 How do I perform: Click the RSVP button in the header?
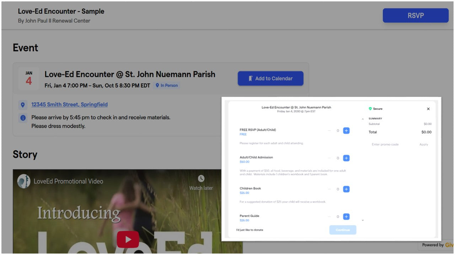click(416, 16)
